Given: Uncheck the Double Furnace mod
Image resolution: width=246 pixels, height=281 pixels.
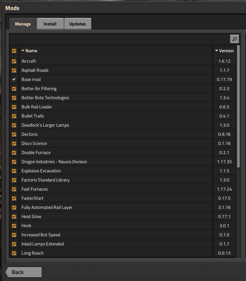Looking at the screenshot, I should tap(14, 152).
